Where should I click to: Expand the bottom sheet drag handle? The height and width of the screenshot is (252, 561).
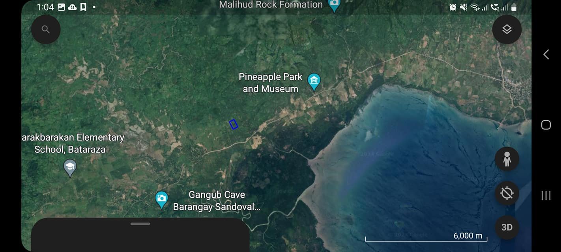(x=140, y=224)
